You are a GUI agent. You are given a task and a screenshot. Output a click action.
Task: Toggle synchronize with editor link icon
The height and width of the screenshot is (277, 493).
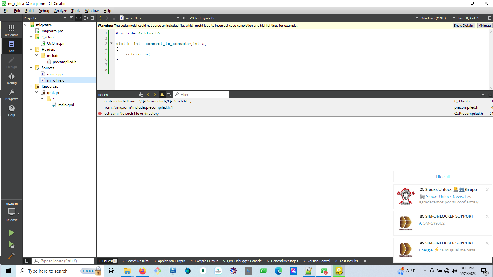coord(79,18)
